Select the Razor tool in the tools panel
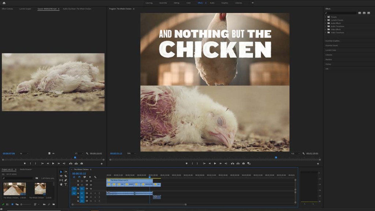This screenshot has height=211, width=375. pos(66,176)
